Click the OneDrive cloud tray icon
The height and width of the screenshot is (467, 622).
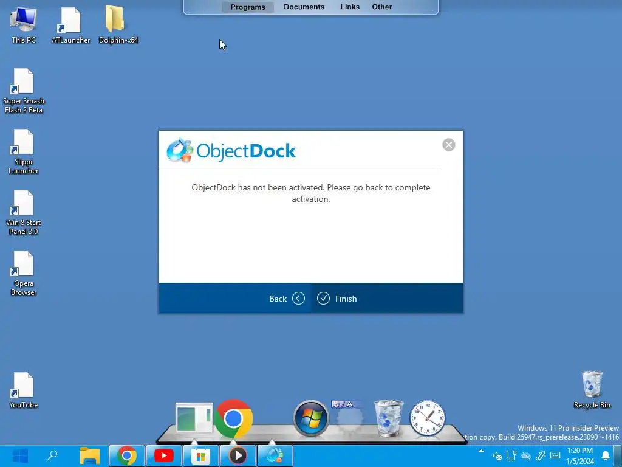point(526,455)
